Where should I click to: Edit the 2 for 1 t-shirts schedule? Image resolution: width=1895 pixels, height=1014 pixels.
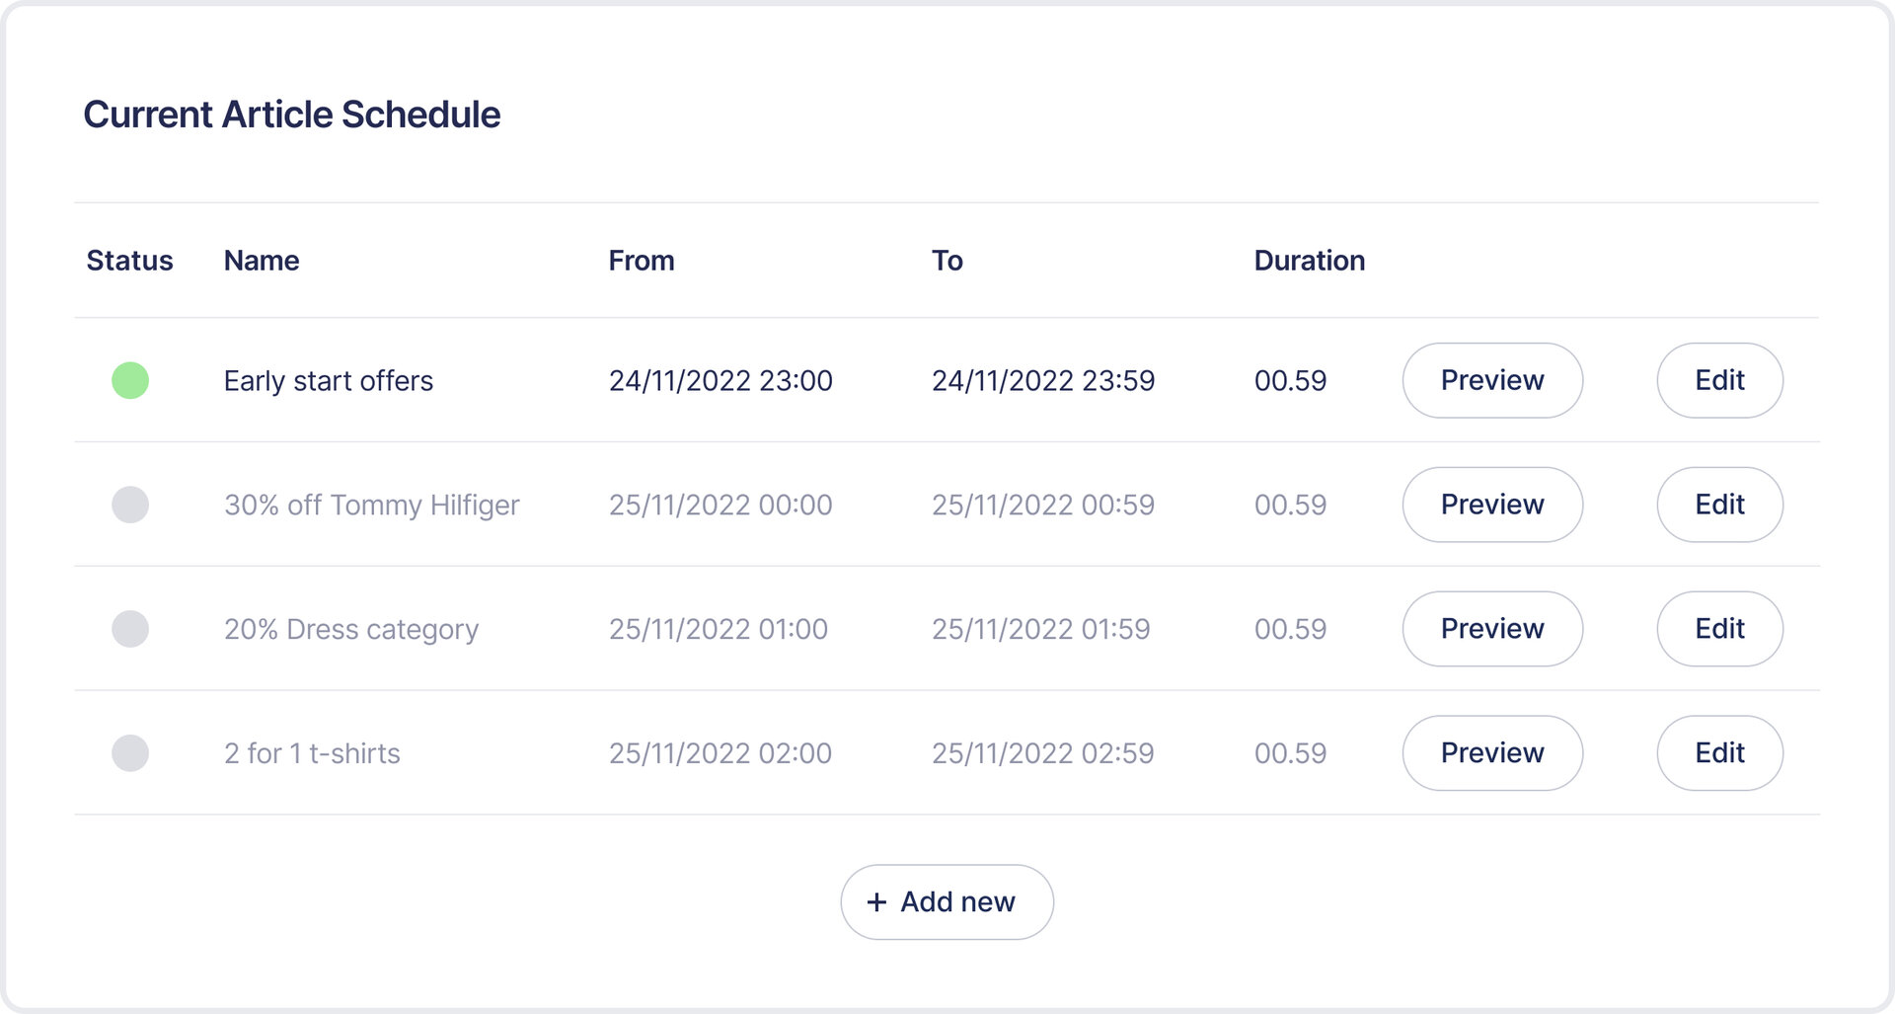1719,753
